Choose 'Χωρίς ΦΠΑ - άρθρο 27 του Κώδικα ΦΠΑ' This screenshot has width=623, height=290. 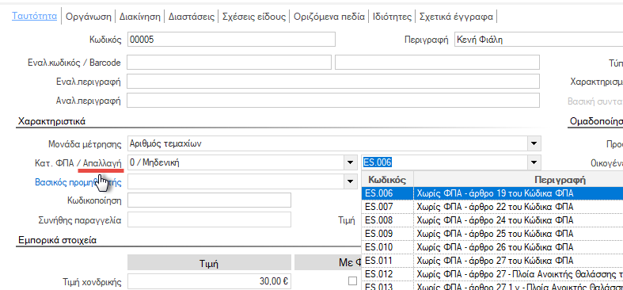(495, 261)
